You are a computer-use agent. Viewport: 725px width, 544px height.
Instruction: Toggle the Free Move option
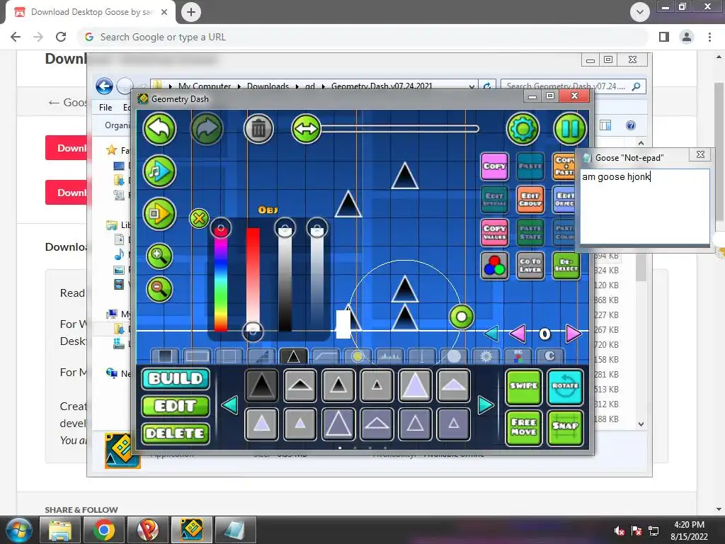coord(524,428)
